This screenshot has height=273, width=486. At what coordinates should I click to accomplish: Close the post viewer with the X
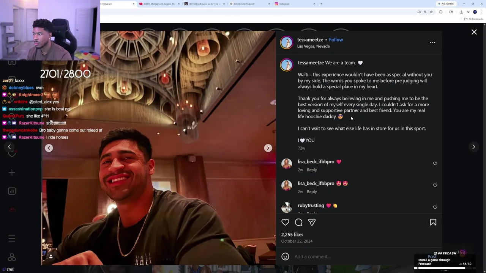pyautogui.click(x=474, y=32)
